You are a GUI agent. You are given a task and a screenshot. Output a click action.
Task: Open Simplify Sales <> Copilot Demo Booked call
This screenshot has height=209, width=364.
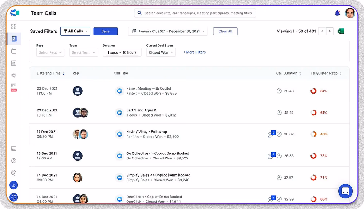(x=158, y=175)
